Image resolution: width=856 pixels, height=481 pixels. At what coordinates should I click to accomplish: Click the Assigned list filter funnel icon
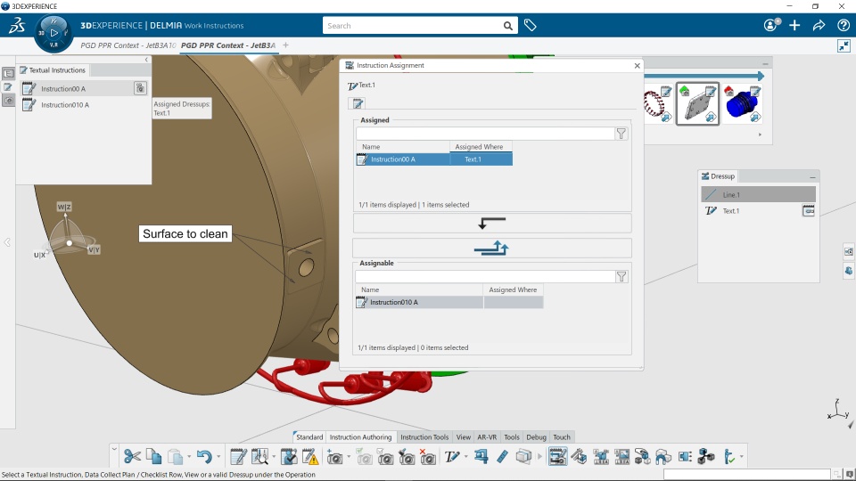click(x=621, y=134)
